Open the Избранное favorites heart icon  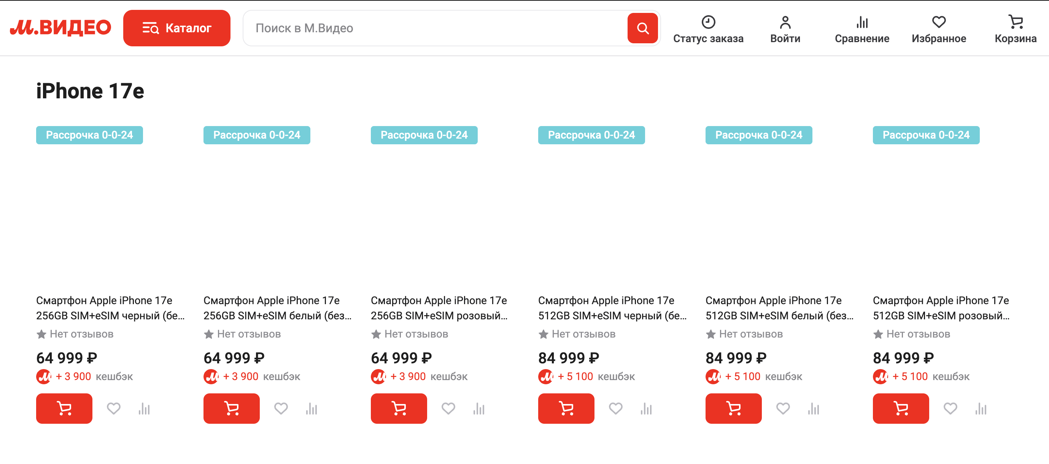tap(939, 22)
